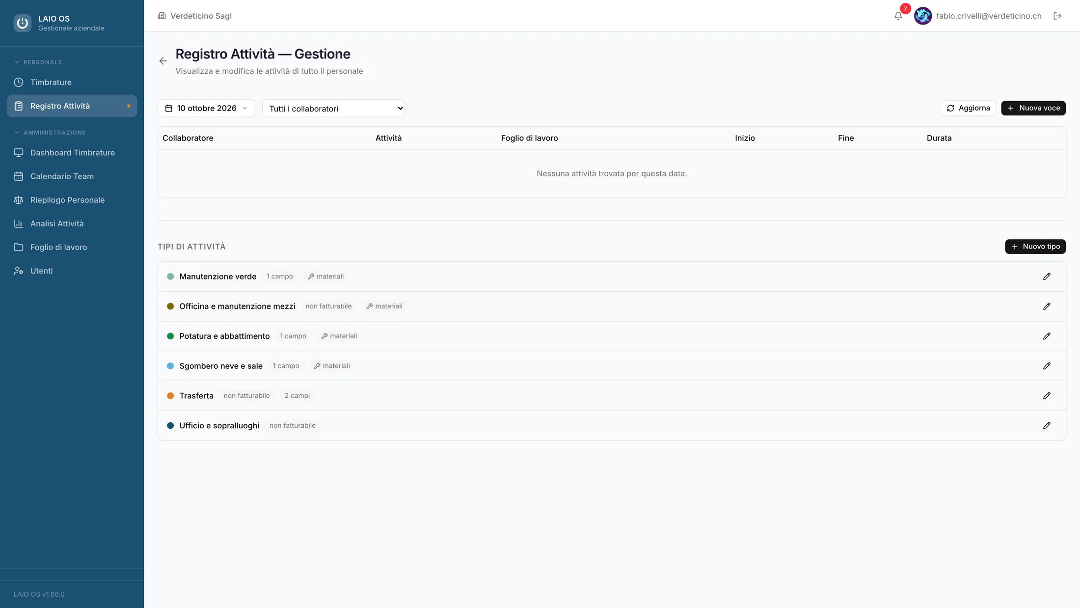Open Registro Attività in the sidebar
Viewport: 1080px width, 608px height.
(x=72, y=106)
